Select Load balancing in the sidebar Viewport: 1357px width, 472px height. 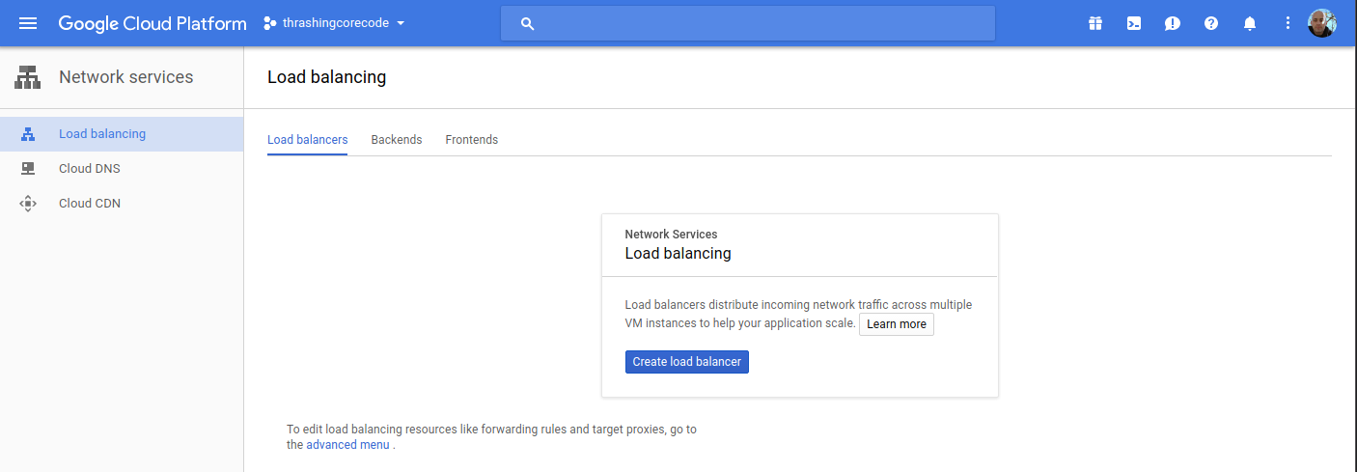point(122,134)
